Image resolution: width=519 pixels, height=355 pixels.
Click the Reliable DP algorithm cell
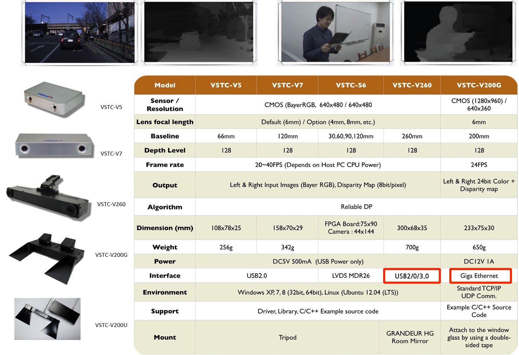(x=356, y=207)
